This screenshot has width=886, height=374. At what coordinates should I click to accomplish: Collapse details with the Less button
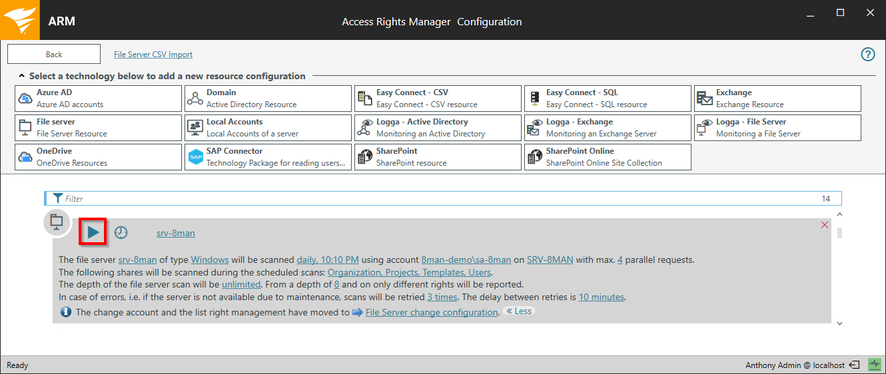coord(520,311)
